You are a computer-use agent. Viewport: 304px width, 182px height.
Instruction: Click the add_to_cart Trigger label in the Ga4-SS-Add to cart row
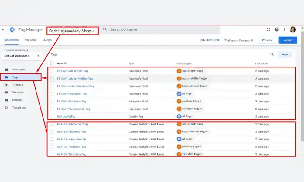pyautogui.click(x=193, y=124)
